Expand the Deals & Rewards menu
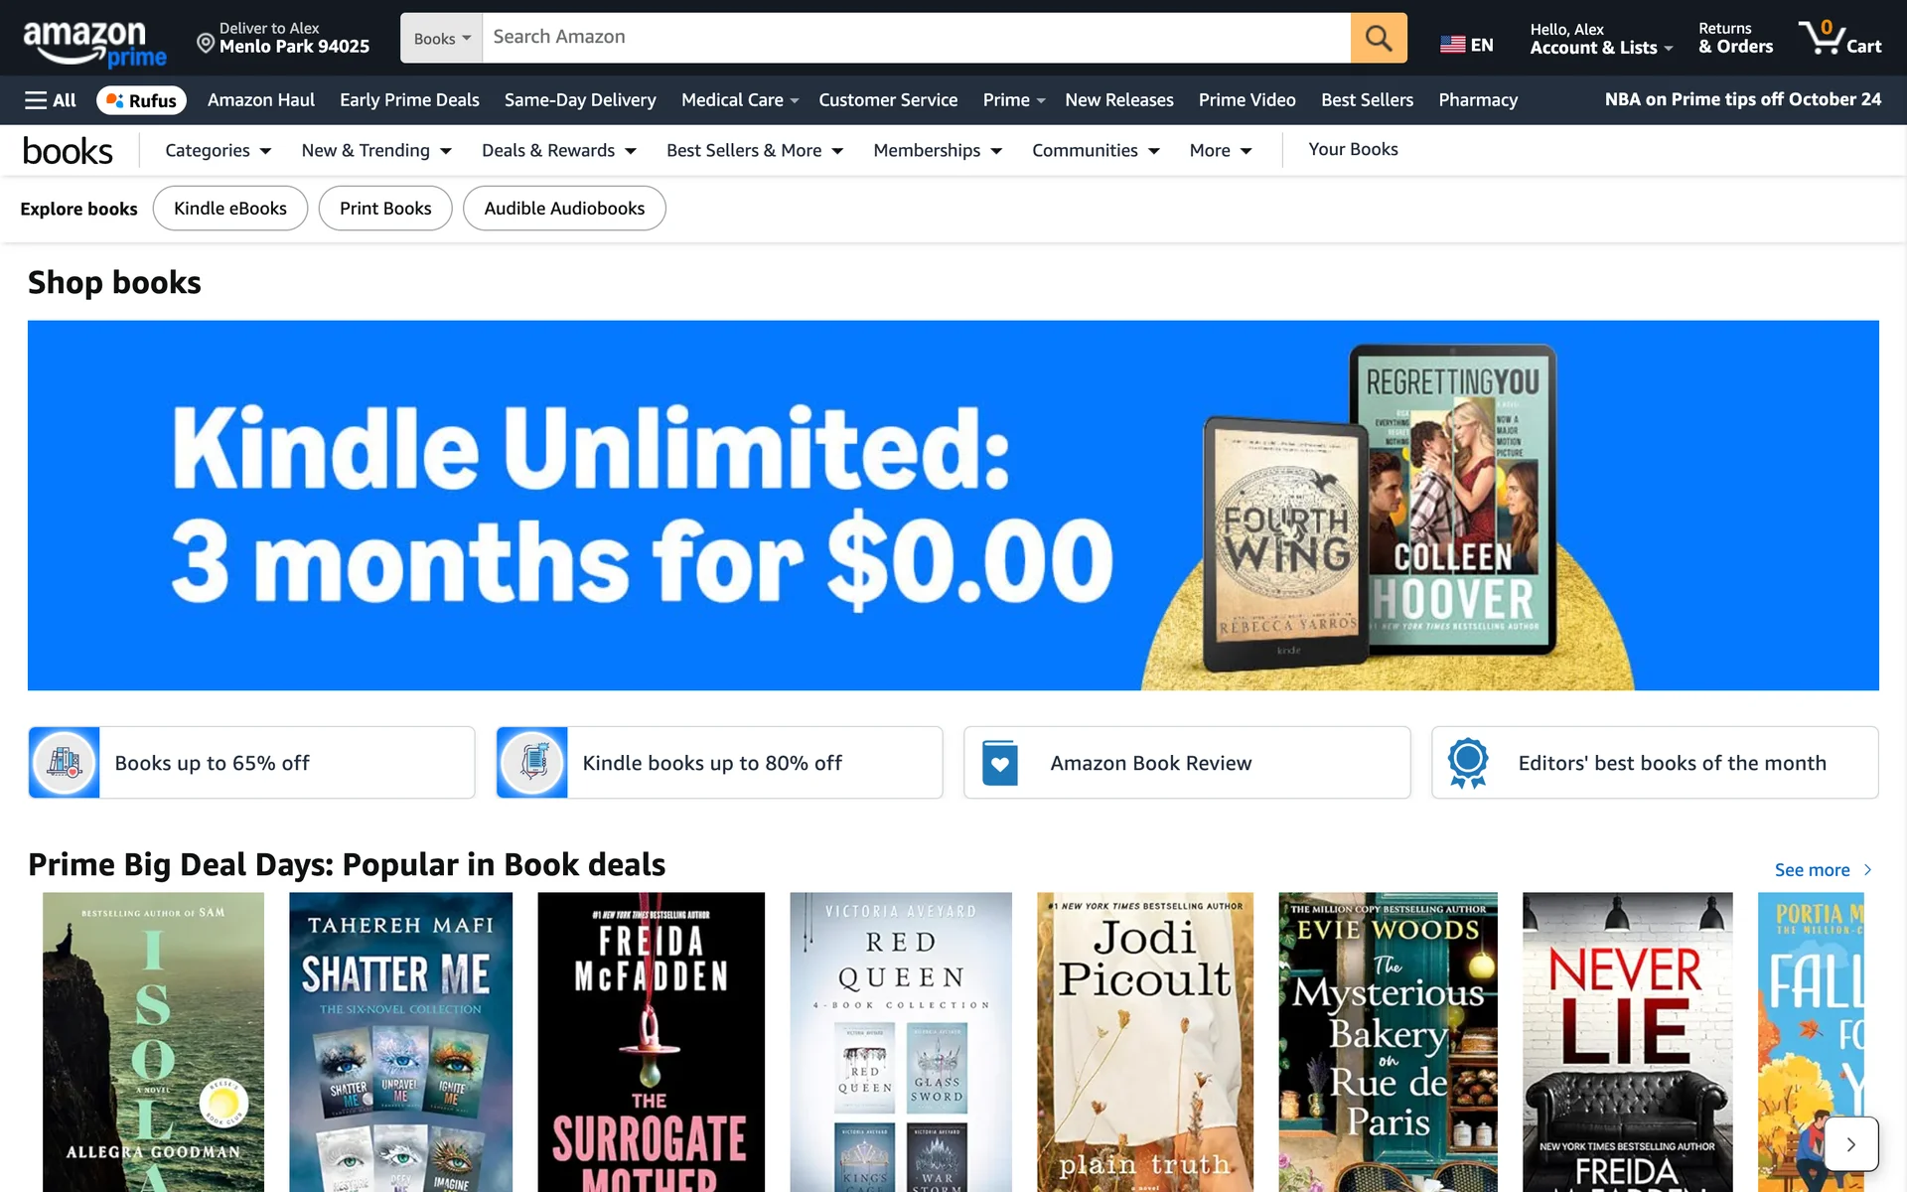Screen dimensions: 1907x1192 pos(558,150)
